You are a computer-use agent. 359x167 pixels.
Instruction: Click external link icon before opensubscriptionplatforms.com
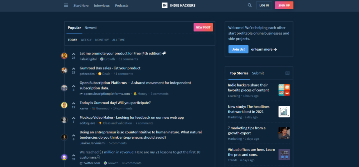(81, 94)
